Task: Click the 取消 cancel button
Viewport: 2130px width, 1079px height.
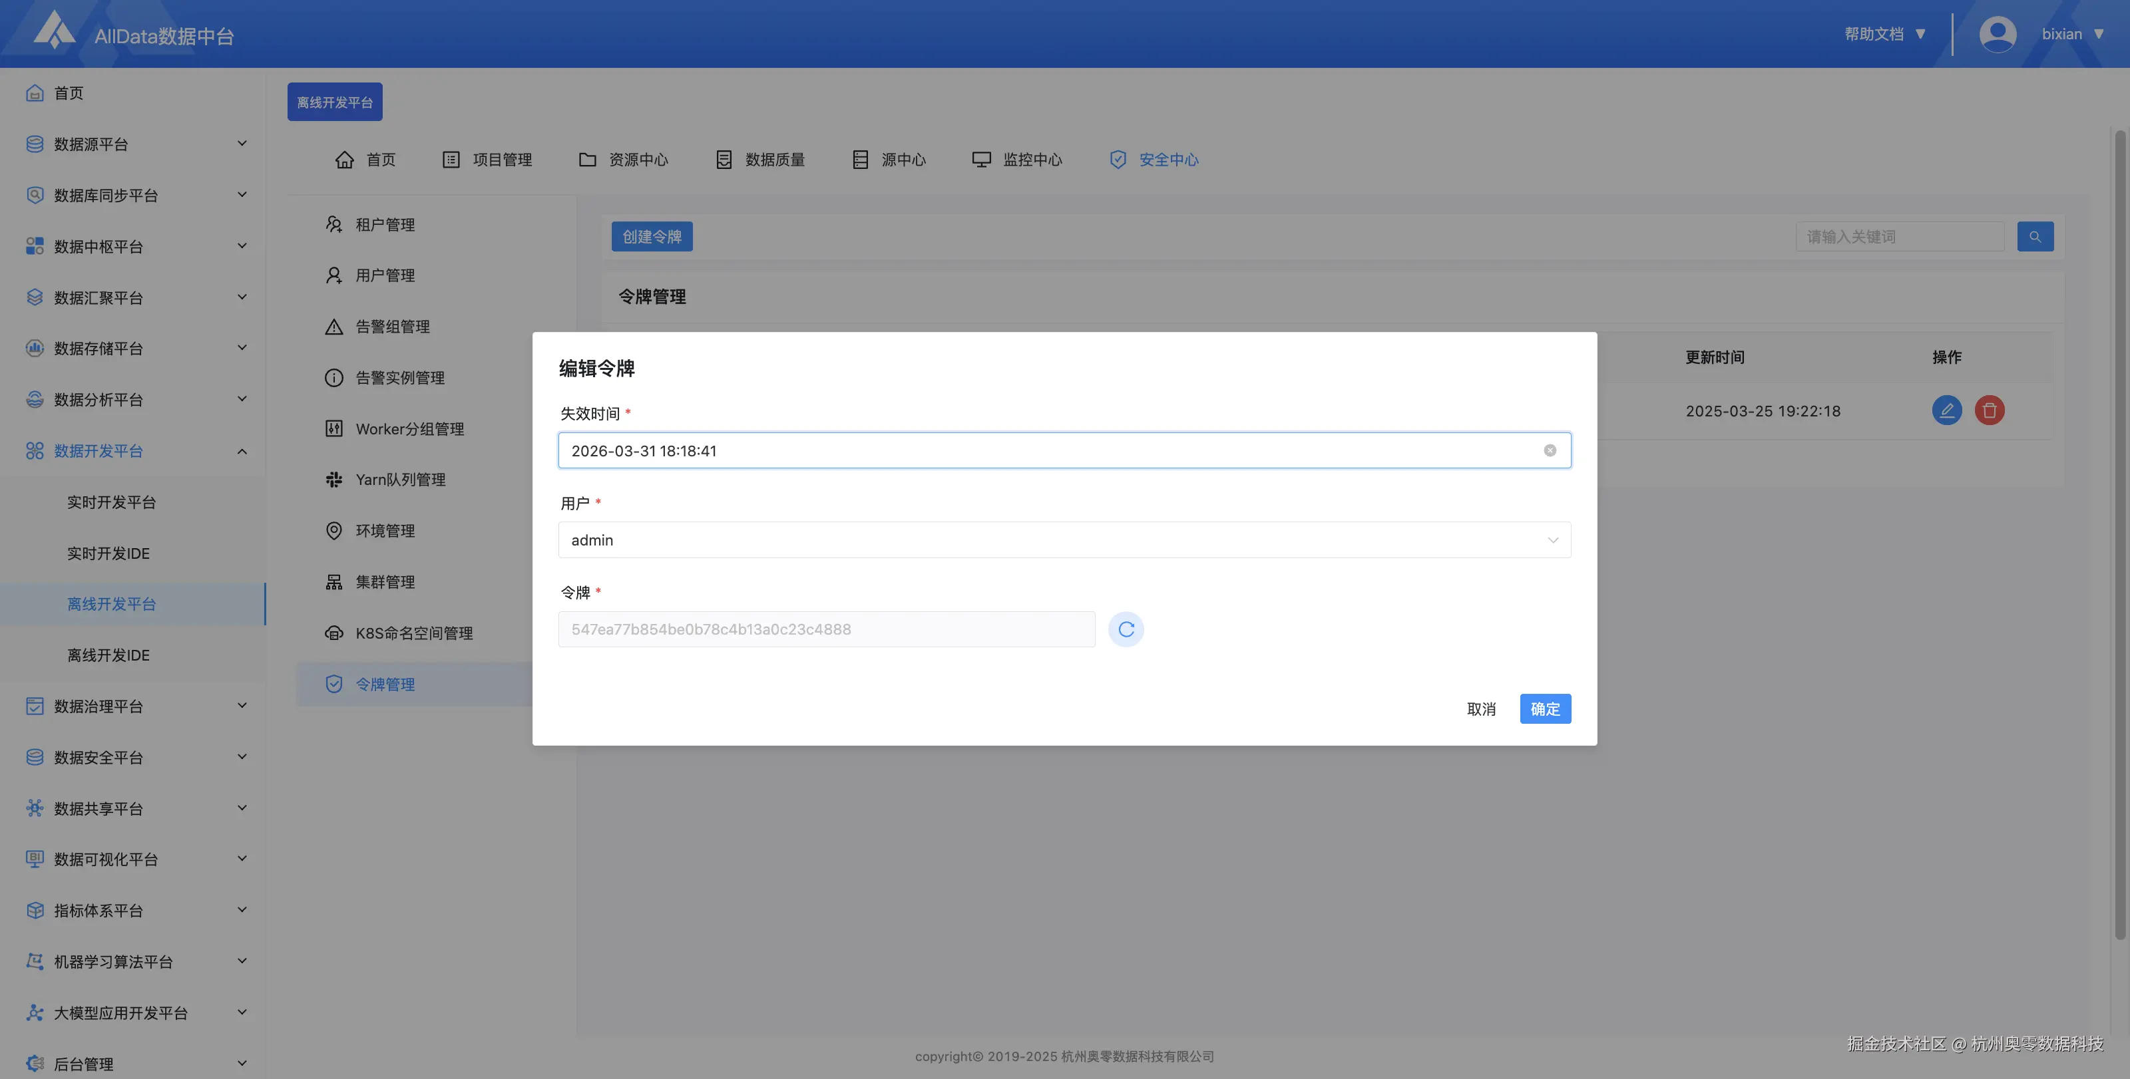Action: 1481,709
